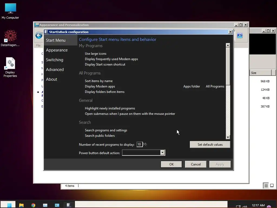This screenshot has height=208, width=277.
Task: Launch Google Chrome from the taskbar
Action: [33, 205]
